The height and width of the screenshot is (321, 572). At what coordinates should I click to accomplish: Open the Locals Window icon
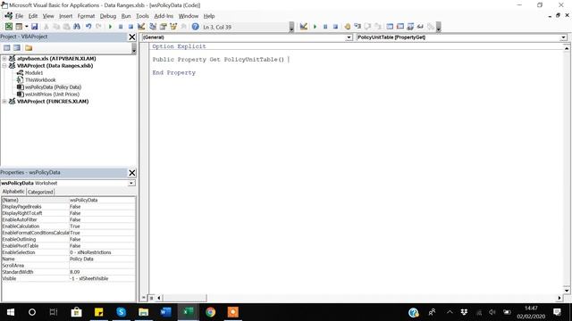coord(390,27)
